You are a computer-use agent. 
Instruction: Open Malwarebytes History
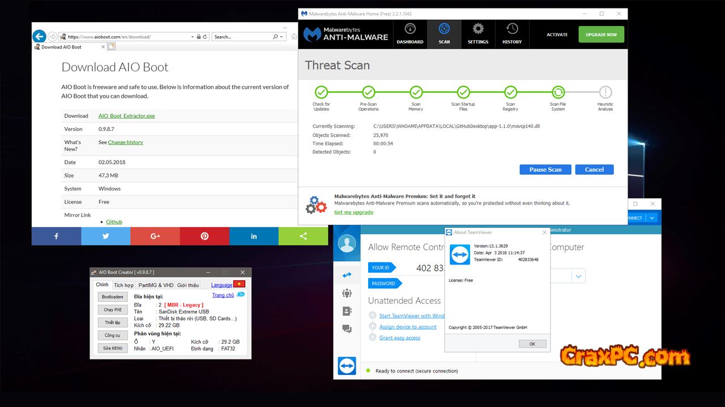tap(512, 34)
